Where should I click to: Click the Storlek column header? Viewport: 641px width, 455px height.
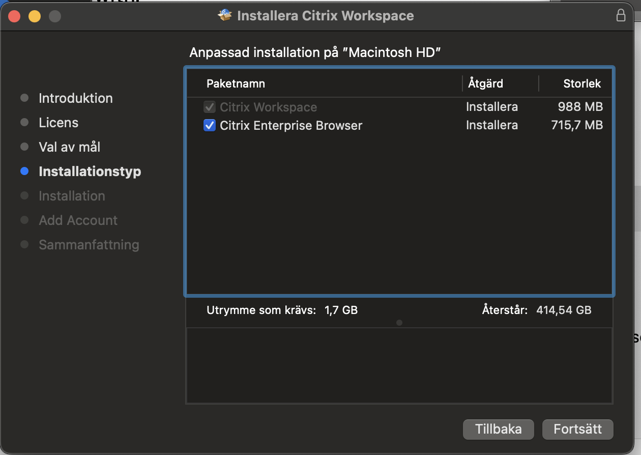point(582,83)
